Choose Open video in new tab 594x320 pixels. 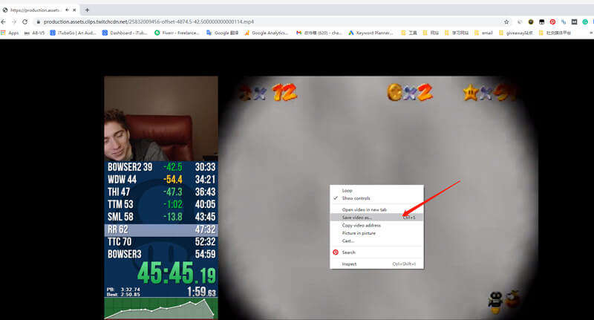pos(376,209)
